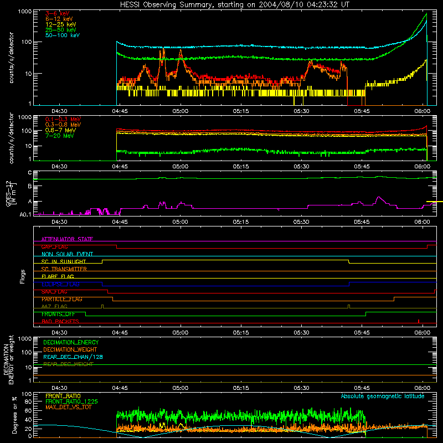Click the yellow marker at GOES panel right edge

[x=435, y=202]
